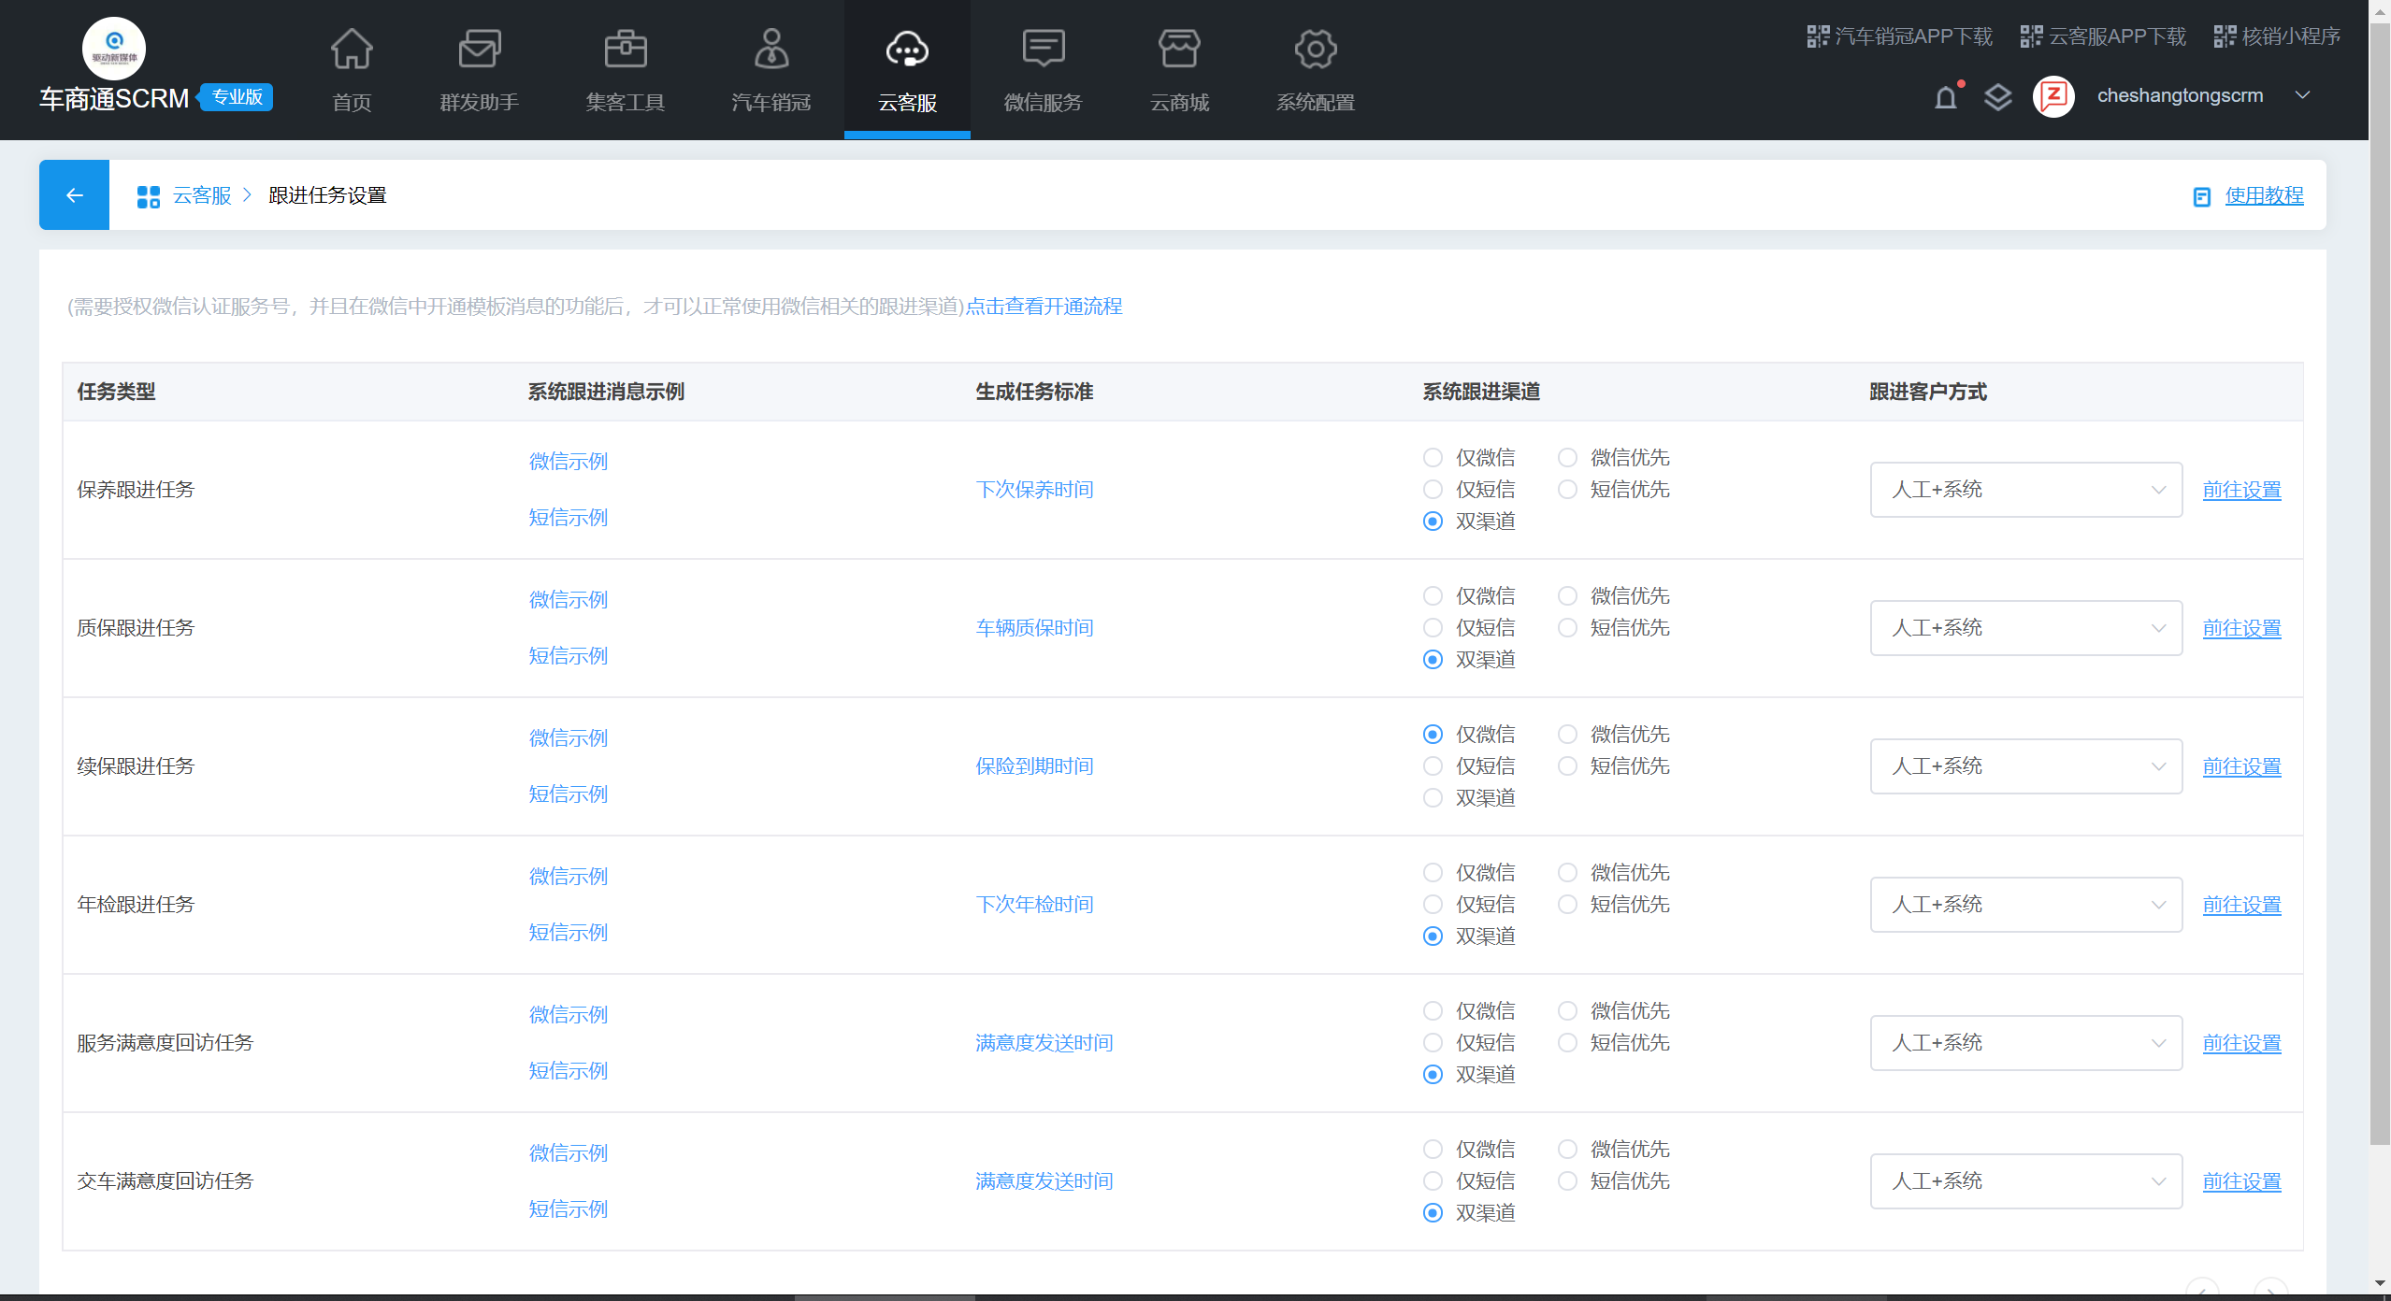This screenshot has height=1301, width=2391.
Task: Open the notification bell icon
Action: click(x=1945, y=97)
